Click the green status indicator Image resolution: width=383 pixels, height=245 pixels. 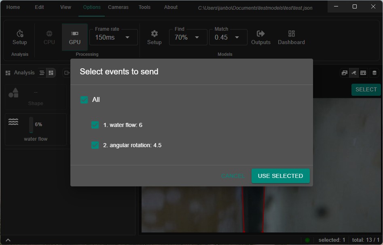(x=307, y=240)
